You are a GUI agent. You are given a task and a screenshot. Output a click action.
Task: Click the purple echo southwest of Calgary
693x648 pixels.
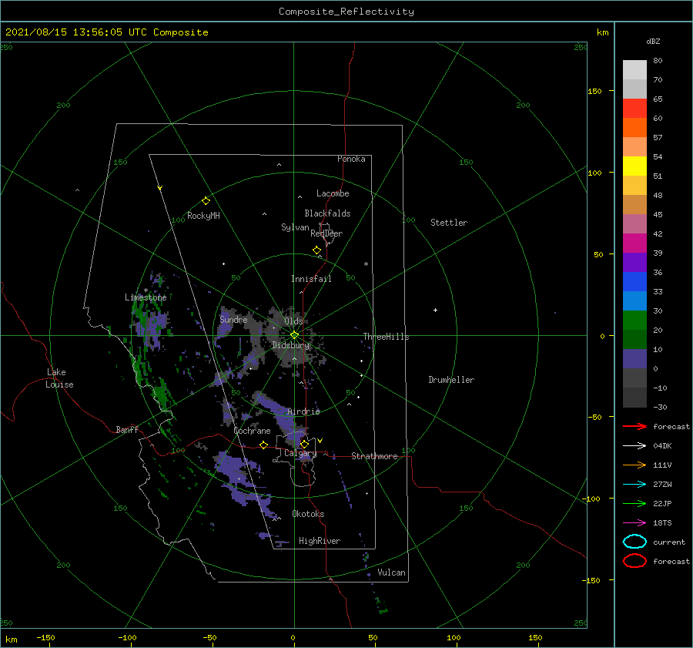(233, 468)
